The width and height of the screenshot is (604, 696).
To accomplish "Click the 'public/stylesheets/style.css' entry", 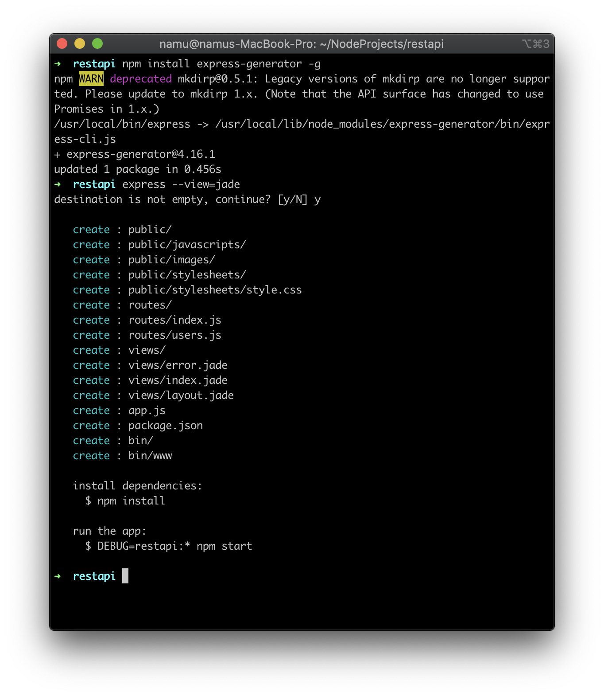I will (215, 290).
